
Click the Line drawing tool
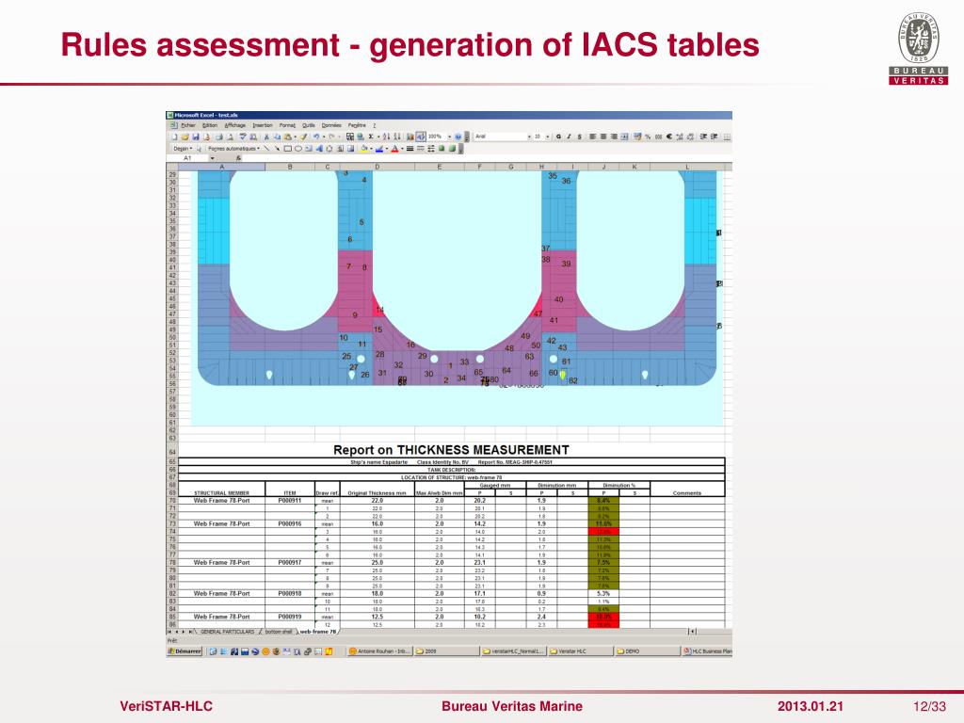coord(266,149)
